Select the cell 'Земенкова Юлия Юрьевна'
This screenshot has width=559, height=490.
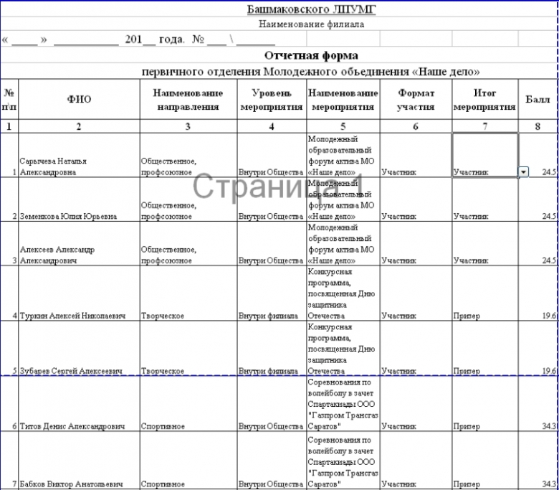point(79,199)
